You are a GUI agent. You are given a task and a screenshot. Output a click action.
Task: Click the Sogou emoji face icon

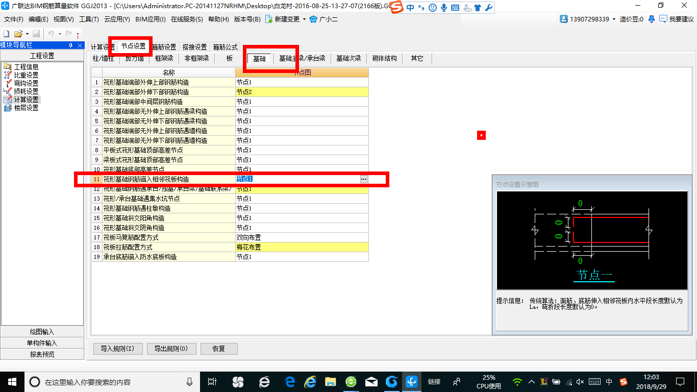(433, 8)
